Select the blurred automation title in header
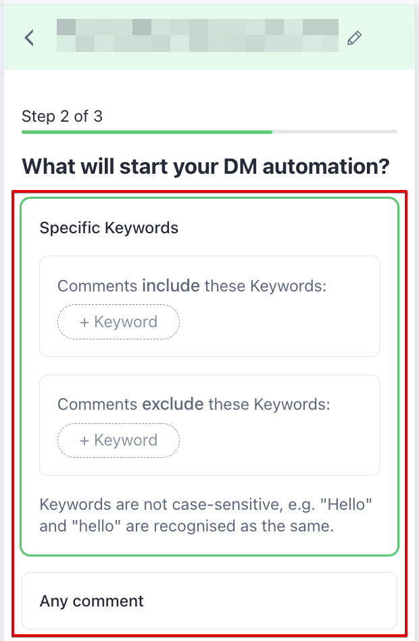 point(197,36)
